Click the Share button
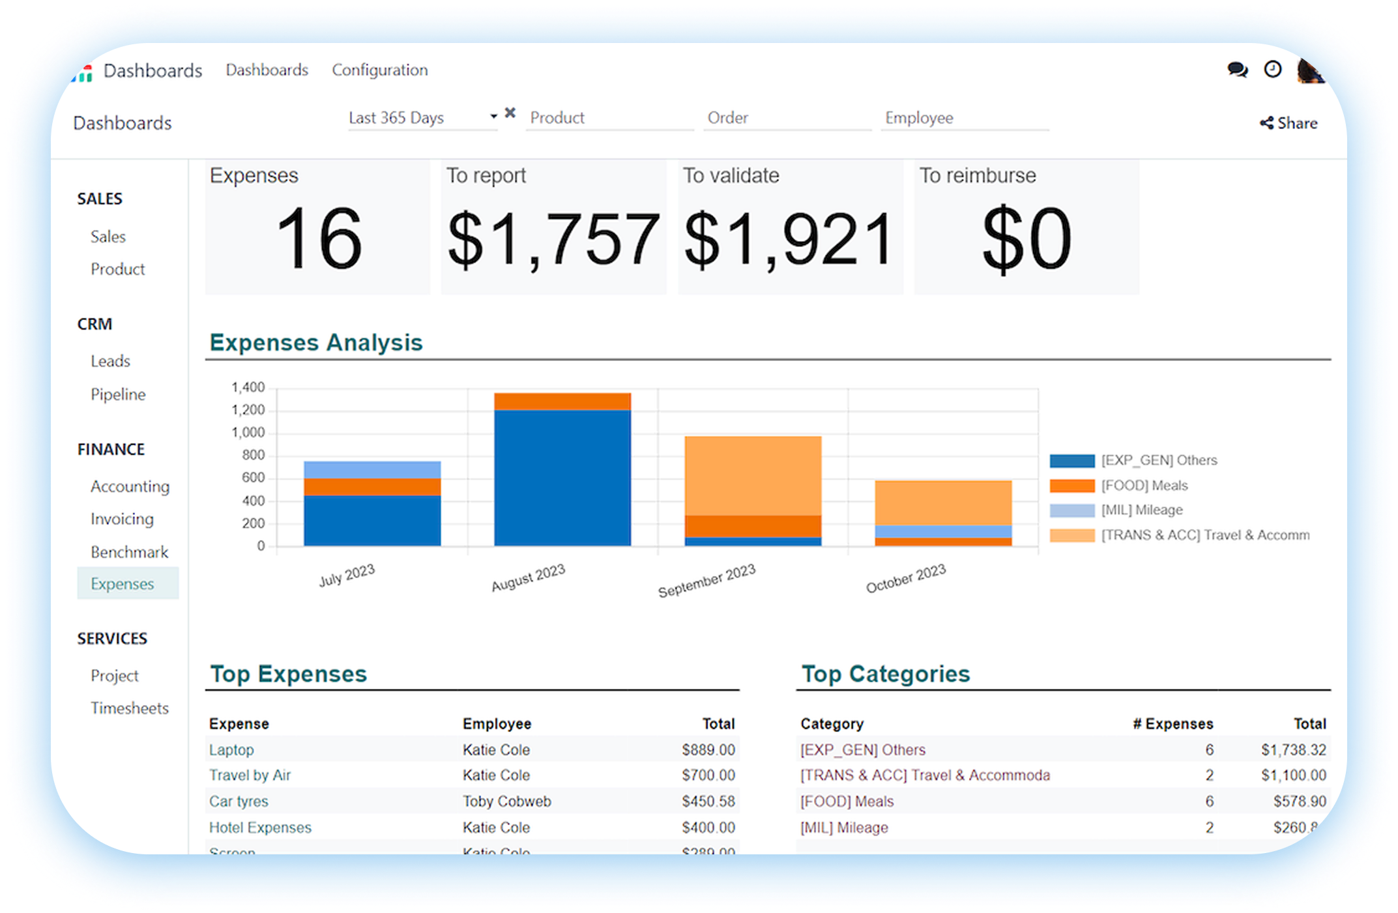Viewport: 1398px width, 913px height. point(1289,123)
